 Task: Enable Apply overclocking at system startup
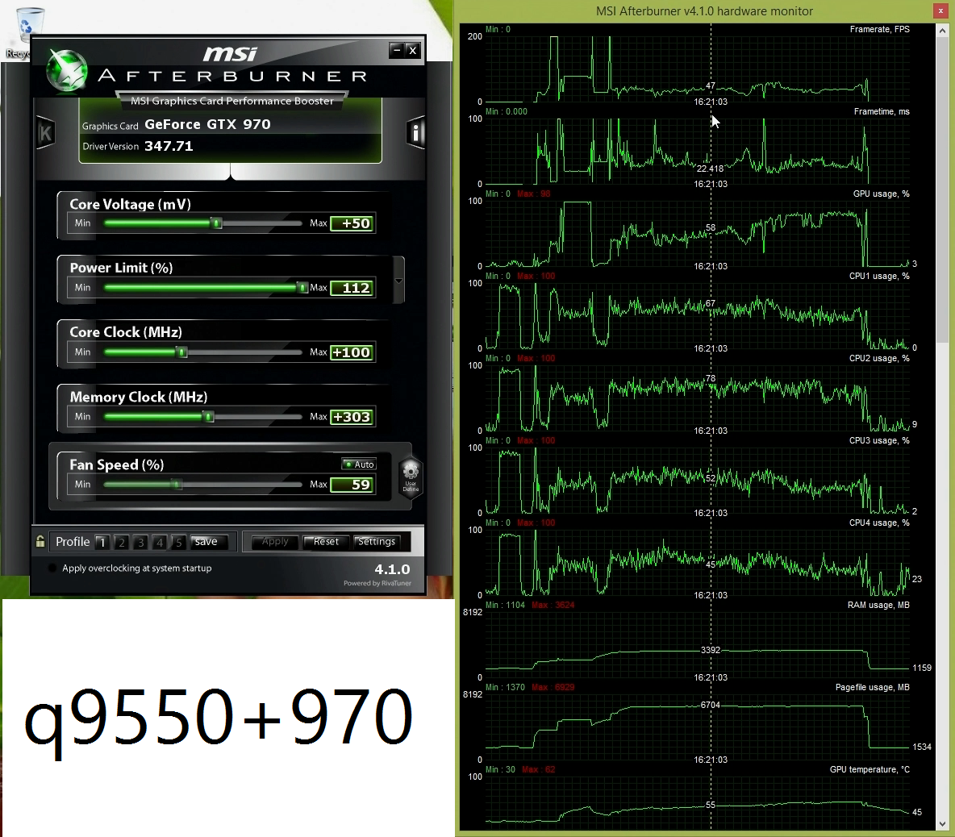click(x=52, y=568)
